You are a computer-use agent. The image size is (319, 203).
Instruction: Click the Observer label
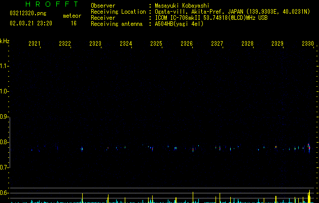point(103,6)
